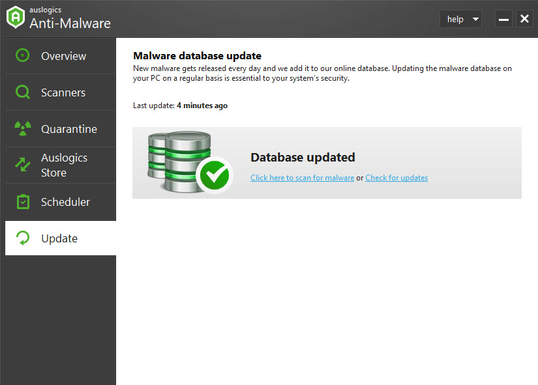
Task: Click the Scanners magnifier icon
Action: point(23,93)
